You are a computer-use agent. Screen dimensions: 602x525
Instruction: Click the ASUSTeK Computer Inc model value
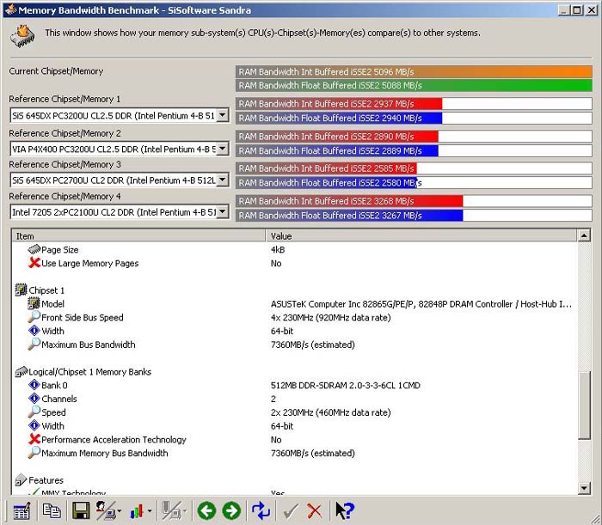click(421, 304)
